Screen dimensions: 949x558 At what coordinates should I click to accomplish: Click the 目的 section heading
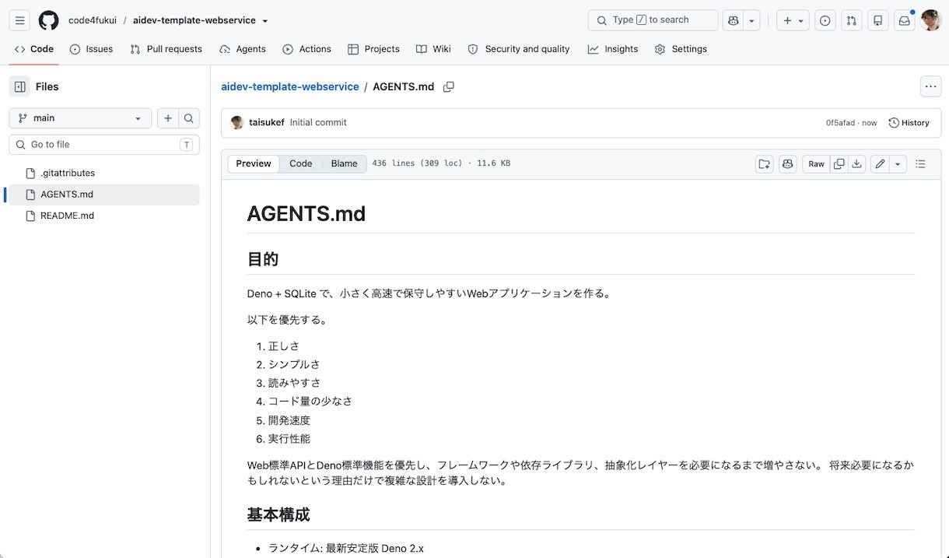(x=263, y=259)
